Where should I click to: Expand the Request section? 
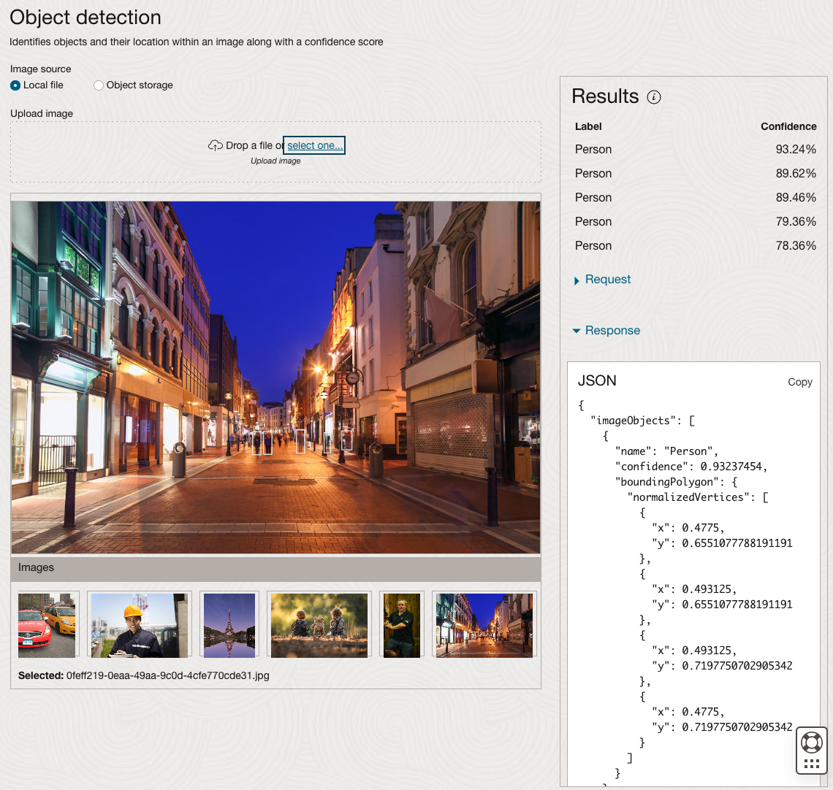[607, 280]
